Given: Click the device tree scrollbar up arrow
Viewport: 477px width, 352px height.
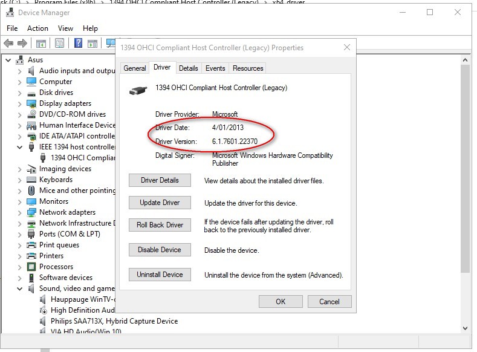Looking at the screenshot, I should pyautogui.click(x=465, y=60).
